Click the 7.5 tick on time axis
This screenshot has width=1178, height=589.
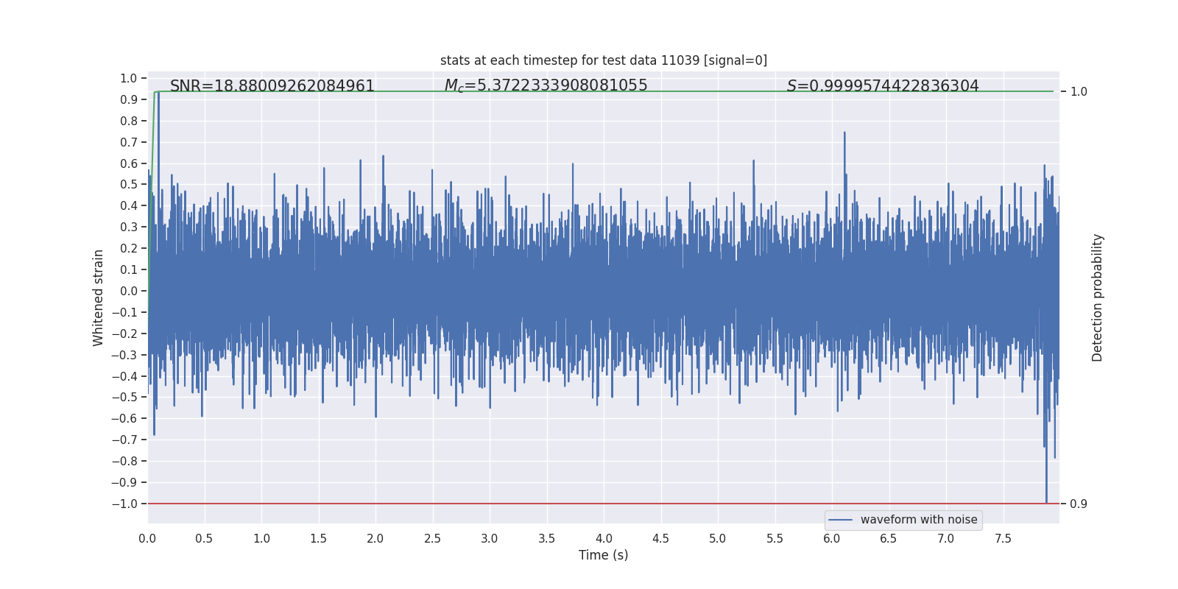[x=1003, y=539]
